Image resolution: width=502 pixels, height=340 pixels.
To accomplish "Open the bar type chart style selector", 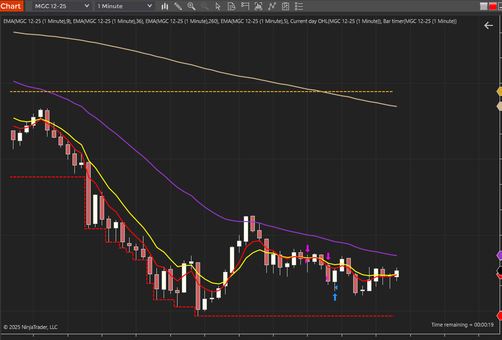I will pos(165,6).
